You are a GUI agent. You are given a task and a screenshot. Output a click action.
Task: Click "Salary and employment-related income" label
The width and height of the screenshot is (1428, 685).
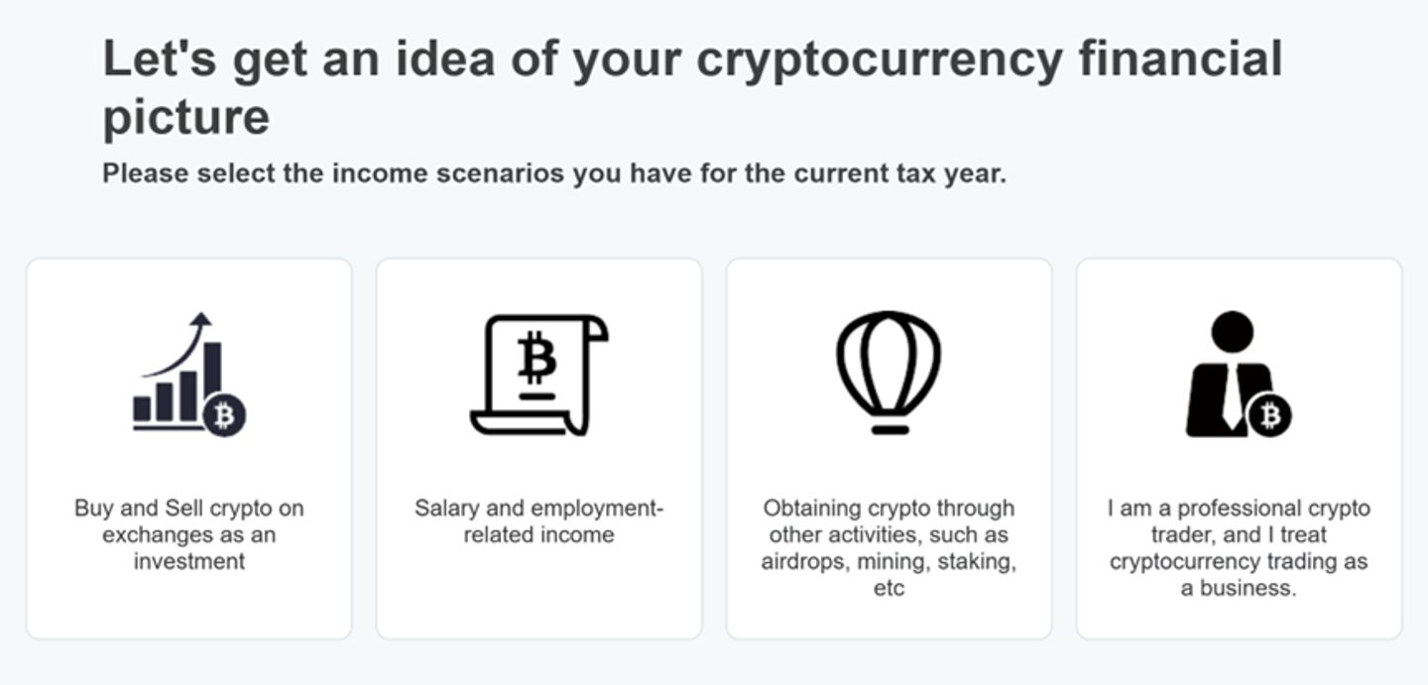coord(538,521)
